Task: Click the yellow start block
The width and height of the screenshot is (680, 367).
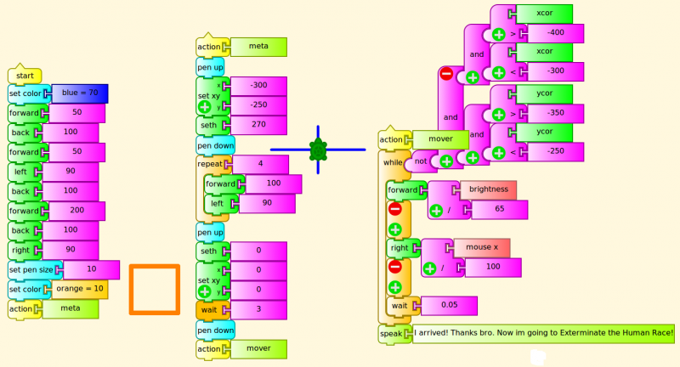Action: [24, 76]
